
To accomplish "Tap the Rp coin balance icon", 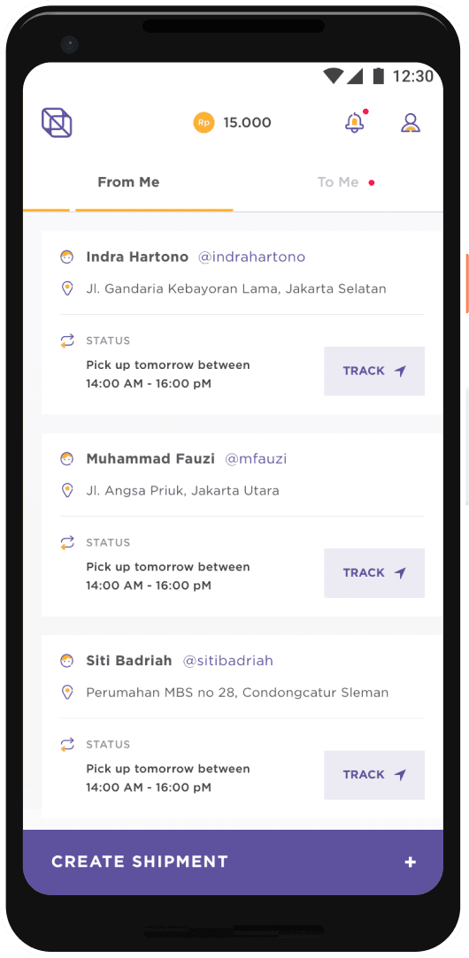I will (x=204, y=123).
